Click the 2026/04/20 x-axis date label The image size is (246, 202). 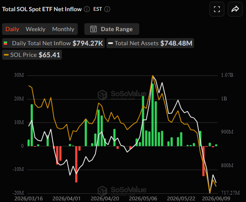coord(105,199)
